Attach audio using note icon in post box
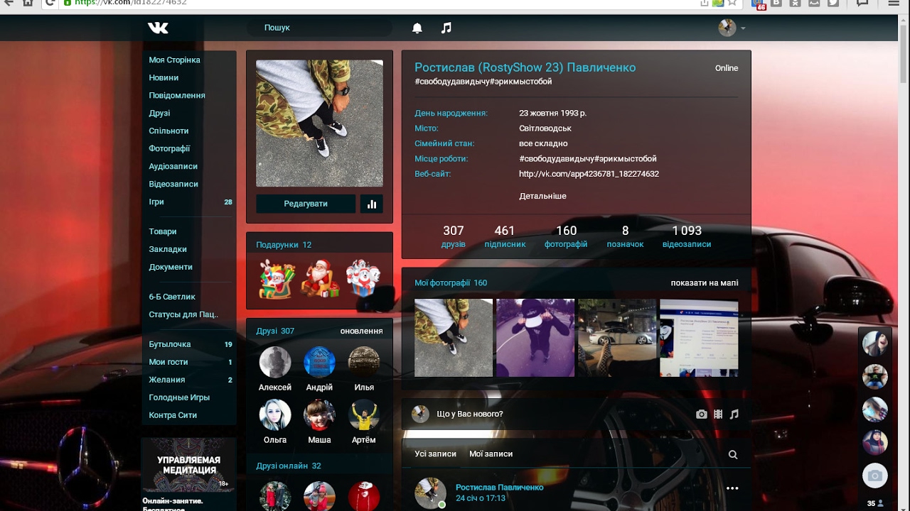This screenshot has height=511, width=910. coord(734,414)
